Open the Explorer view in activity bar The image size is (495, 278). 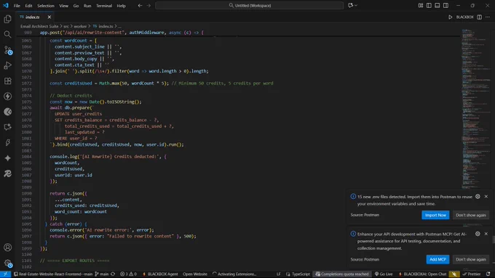coord(7,19)
